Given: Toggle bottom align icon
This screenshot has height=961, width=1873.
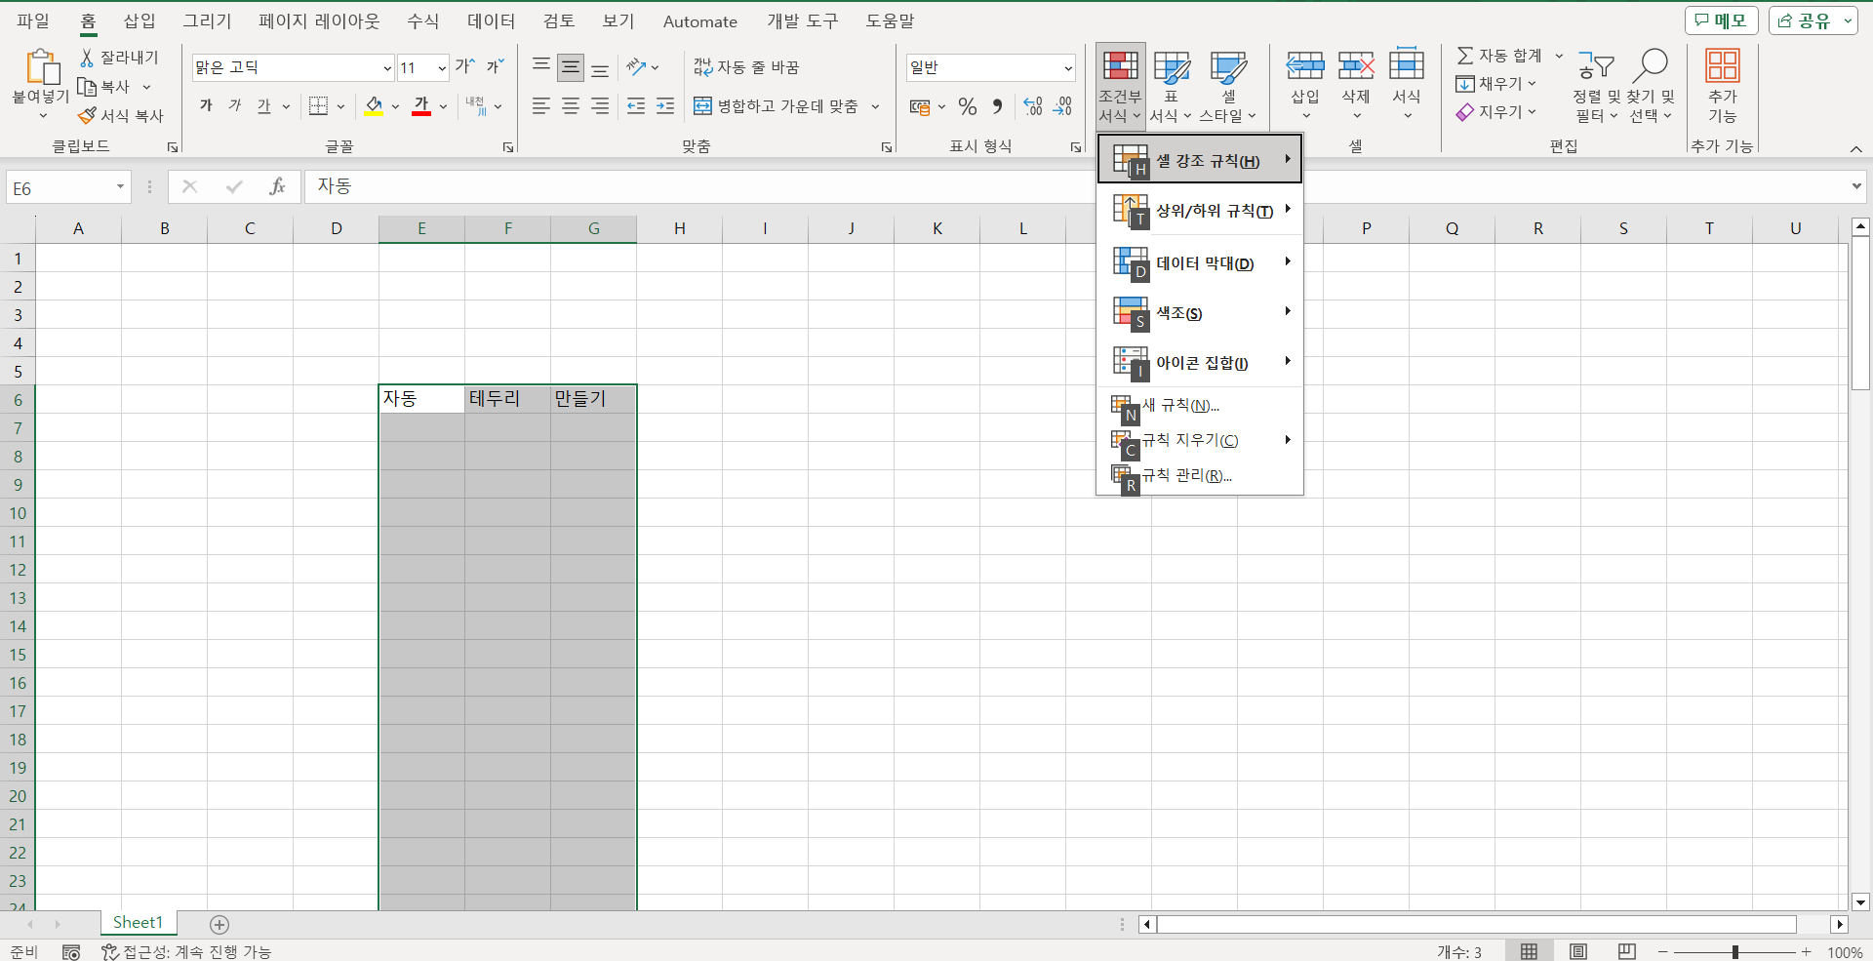Looking at the screenshot, I should tap(600, 68).
